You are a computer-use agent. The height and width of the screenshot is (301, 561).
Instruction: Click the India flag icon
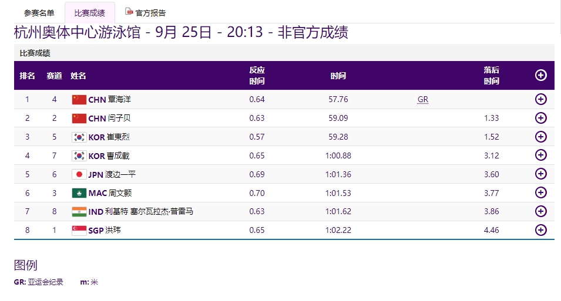point(79,212)
